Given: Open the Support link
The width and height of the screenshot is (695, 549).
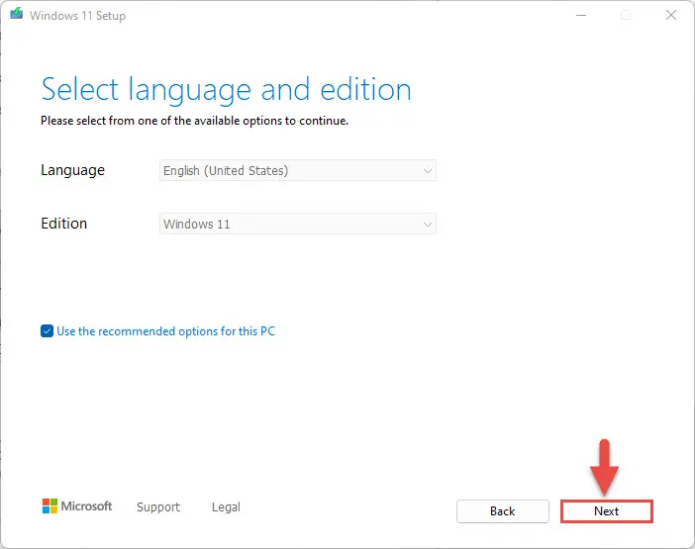Looking at the screenshot, I should (158, 506).
